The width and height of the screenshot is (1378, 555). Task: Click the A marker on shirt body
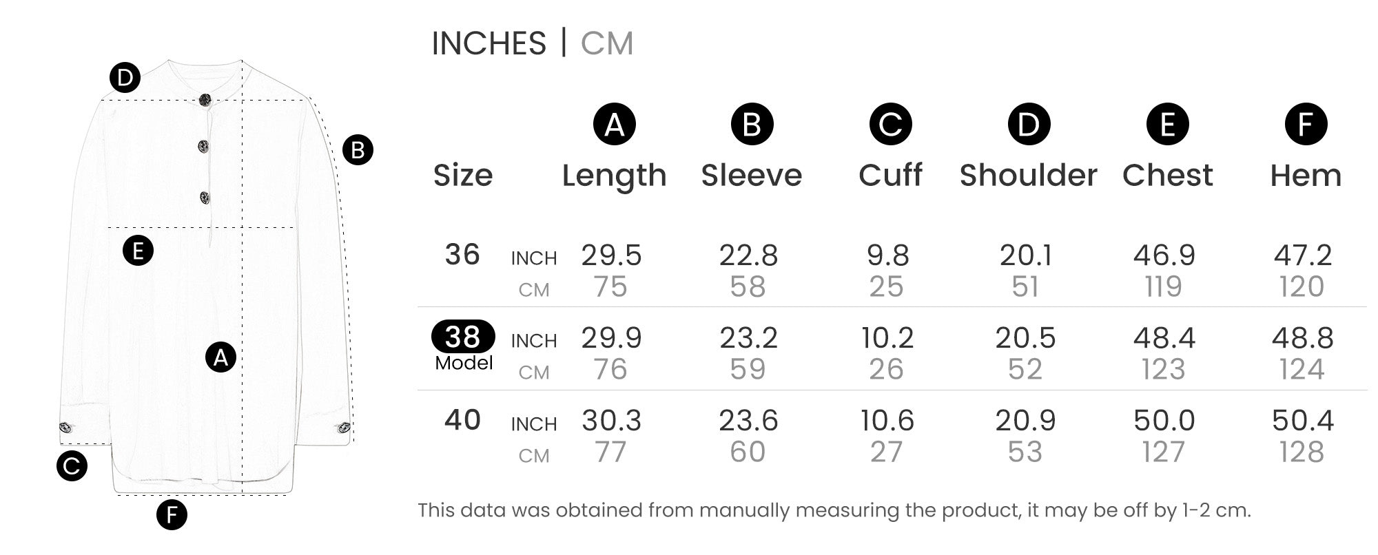[220, 357]
